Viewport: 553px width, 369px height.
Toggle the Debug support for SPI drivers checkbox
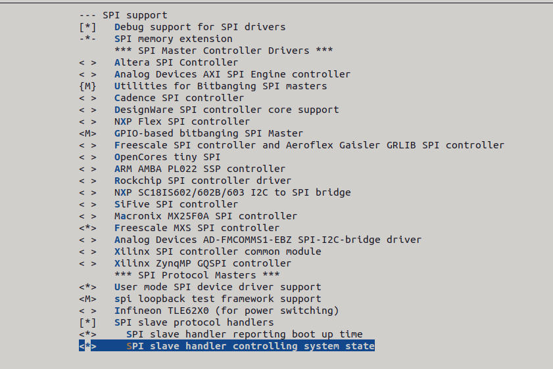[87, 27]
